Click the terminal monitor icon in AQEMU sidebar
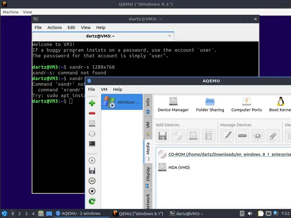Viewport: 291px width, 218px height. [92, 144]
